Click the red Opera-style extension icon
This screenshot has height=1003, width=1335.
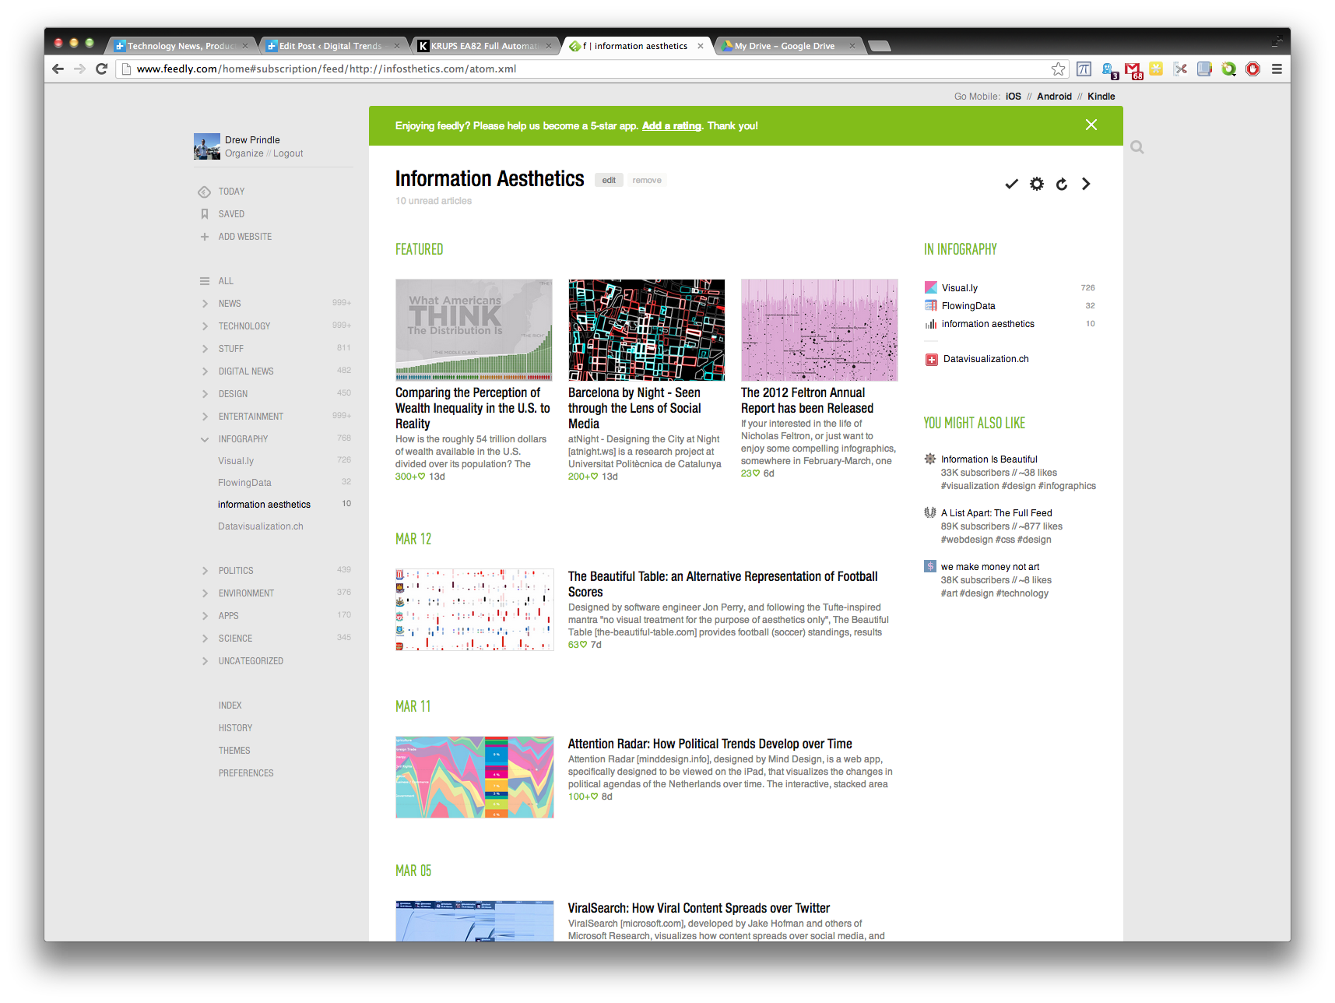(x=1252, y=69)
